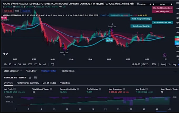179x113 pixels.
Task: Set chart range to 1M
Action: pos(15,64)
